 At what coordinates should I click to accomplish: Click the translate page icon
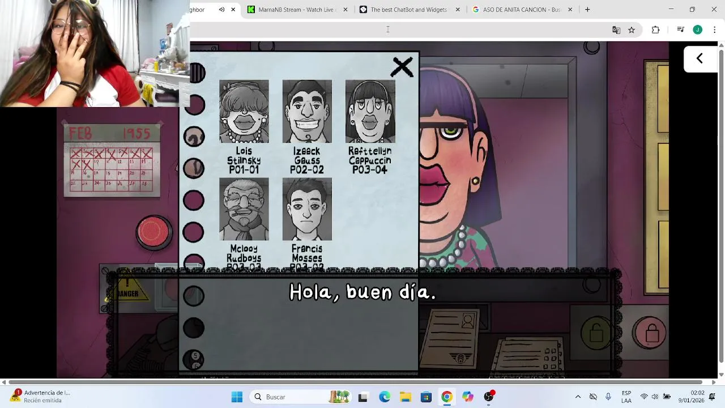pos(616,30)
